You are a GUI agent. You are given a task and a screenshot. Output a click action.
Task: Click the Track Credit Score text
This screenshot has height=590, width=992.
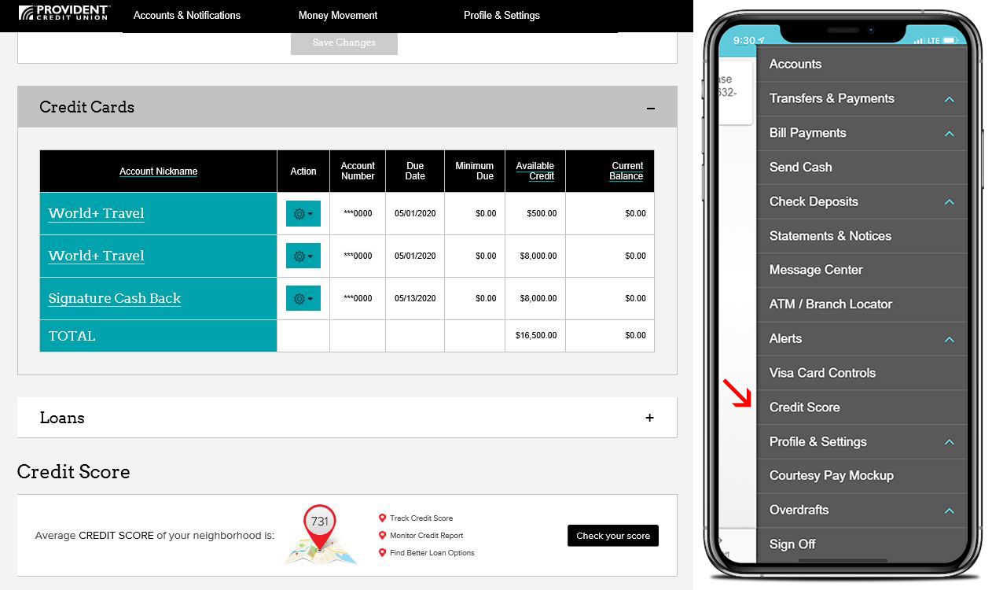(421, 518)
